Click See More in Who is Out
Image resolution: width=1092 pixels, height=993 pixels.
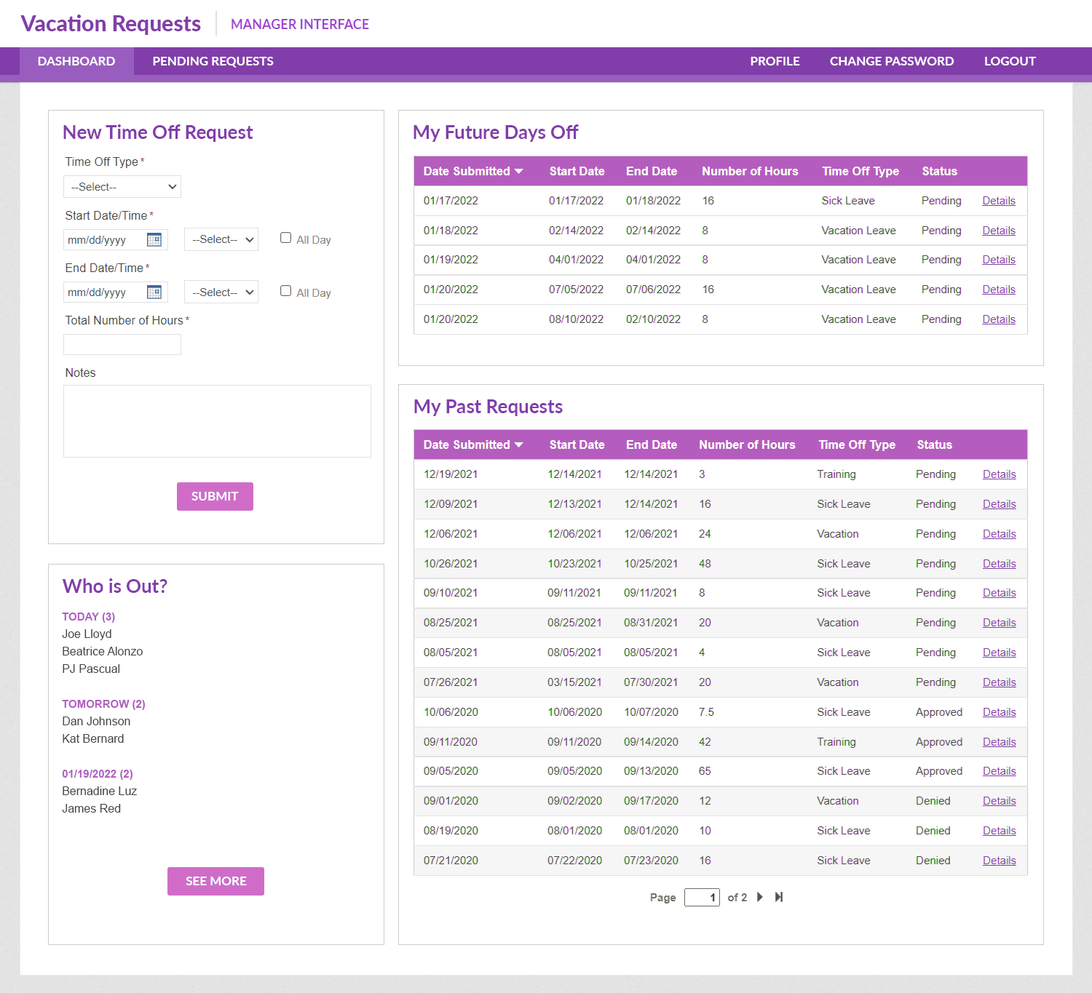click(x=215, y=881)
